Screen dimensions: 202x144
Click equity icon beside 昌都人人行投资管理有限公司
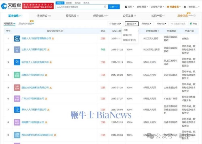tap(53, 38)
